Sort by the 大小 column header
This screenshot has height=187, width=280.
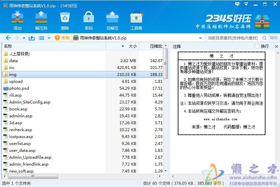pyautogui.click(x=122, y=46)
